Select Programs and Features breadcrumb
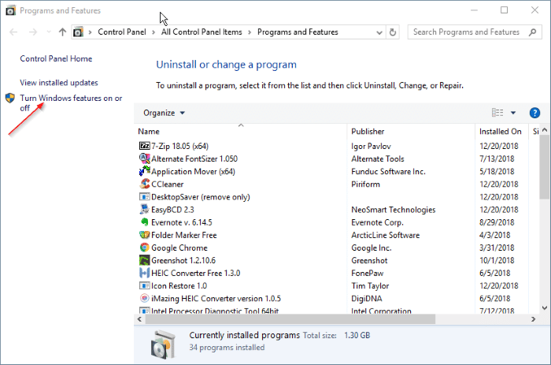The image size is (551, 365). pyautogui.click(x=298, y=32)
